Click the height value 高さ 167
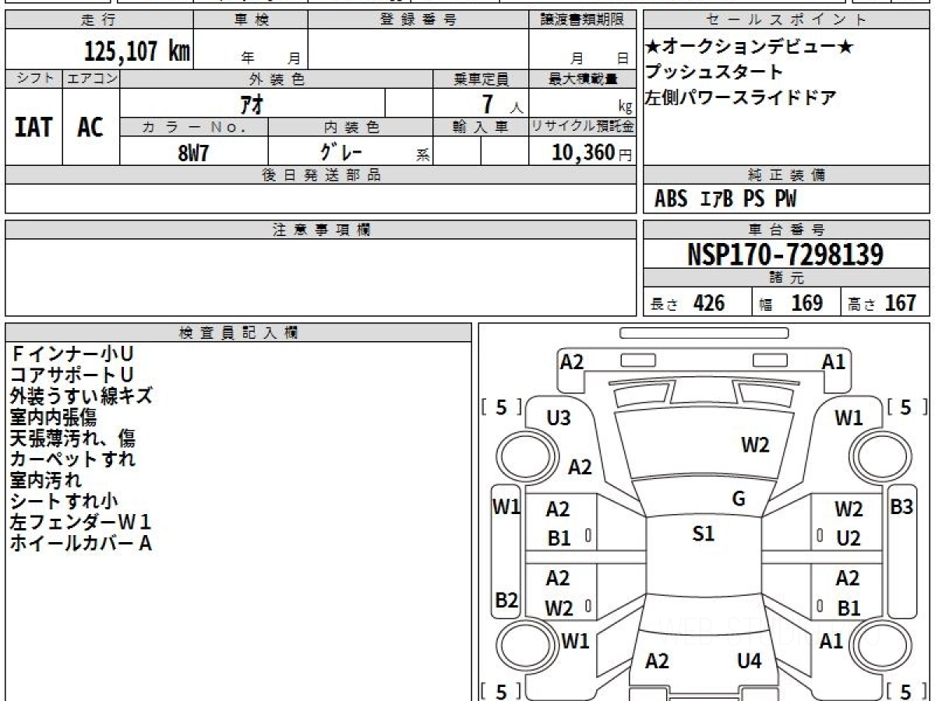 pos(882,303)
